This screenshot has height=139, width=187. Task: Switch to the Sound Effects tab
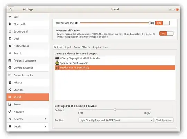pyautogui.click(x=82, y=47)
